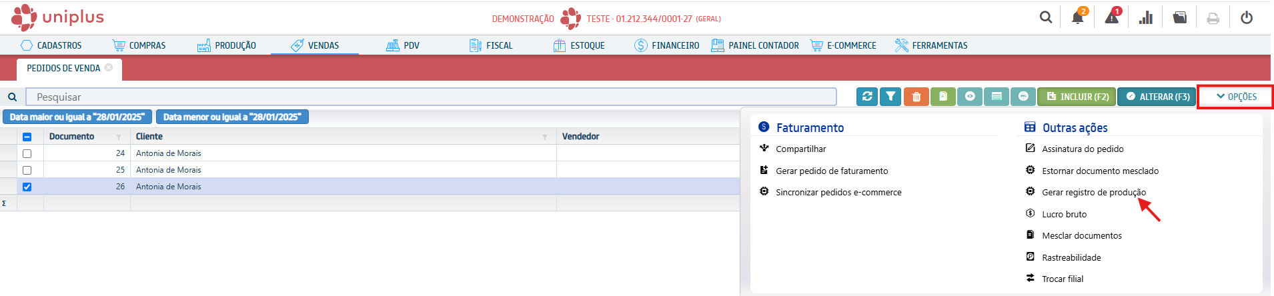Collapse the OPÇÕES dropdown

click(1236, 97)
